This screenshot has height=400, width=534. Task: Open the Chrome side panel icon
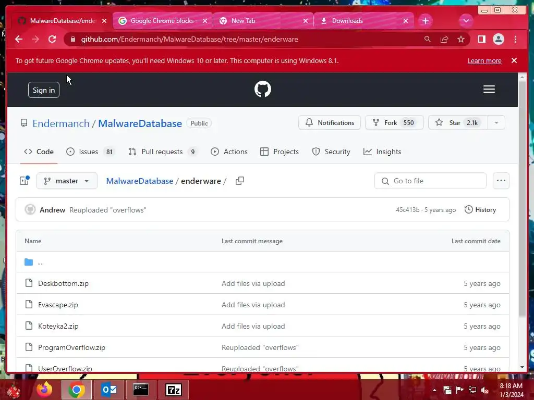pyautogui.click(x=481, y=39)
